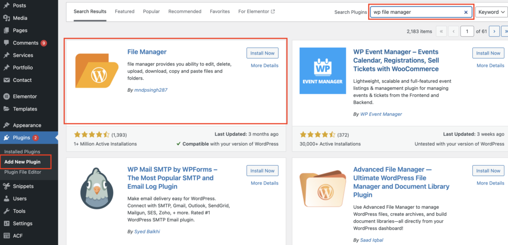Screen dimensions: 508x245
Task: Click the File Manager plugin title
Action: click(147, 52)
